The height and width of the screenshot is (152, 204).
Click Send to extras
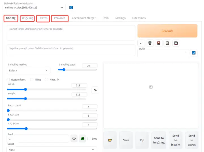click(x=192, y=140)
